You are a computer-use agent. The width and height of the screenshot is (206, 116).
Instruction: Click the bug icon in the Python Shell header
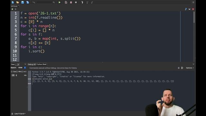click(x=179, y=68)
